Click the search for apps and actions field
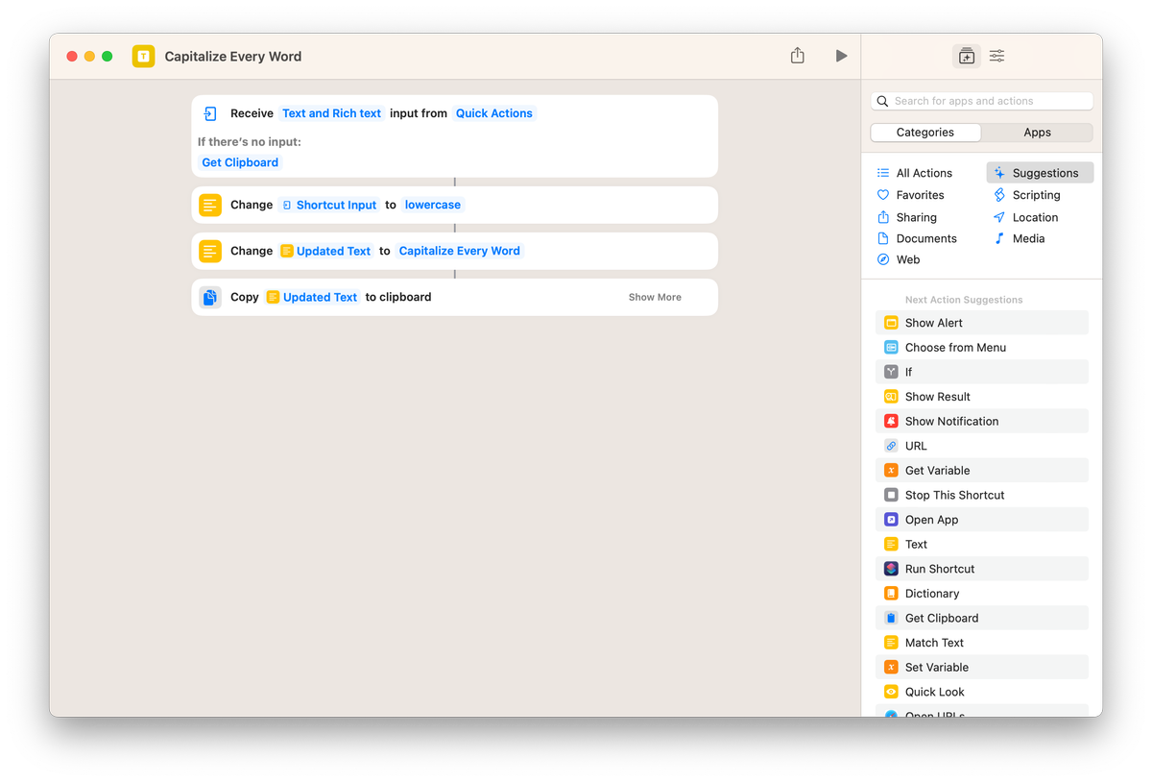 click(x=980, y=101)
